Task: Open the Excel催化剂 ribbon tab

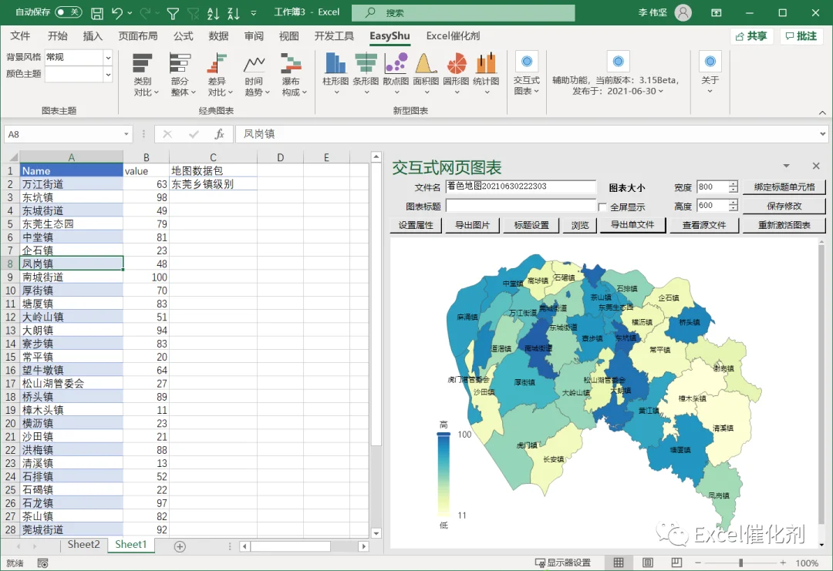Action: (454, 36)
